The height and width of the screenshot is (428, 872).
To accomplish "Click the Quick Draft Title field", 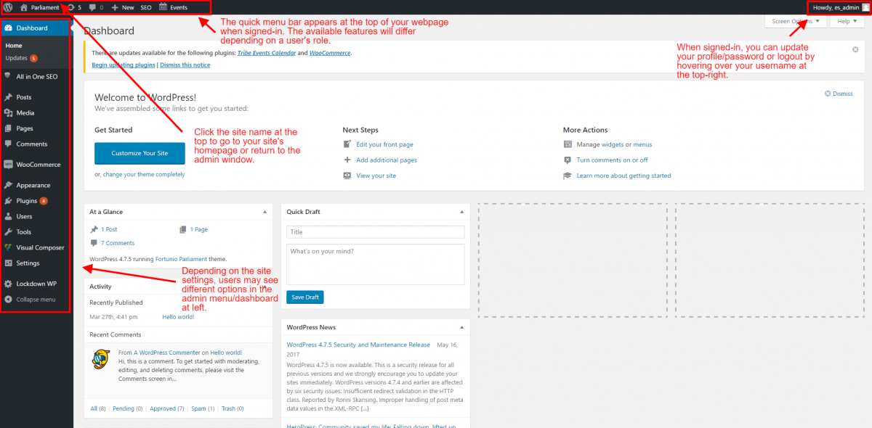I will tap(376, 232).
